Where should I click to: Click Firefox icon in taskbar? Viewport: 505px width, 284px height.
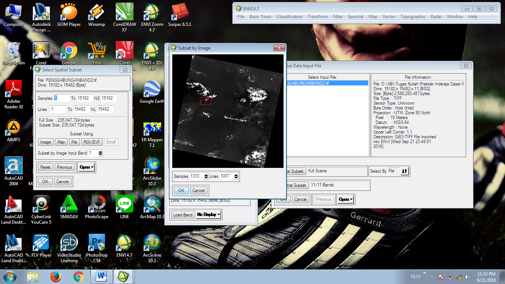[56, 277]
